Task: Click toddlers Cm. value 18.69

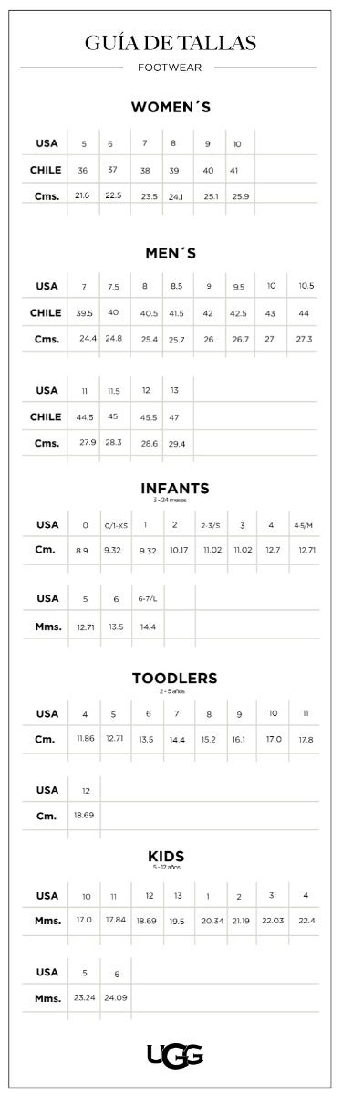Action: pos(84,814)
